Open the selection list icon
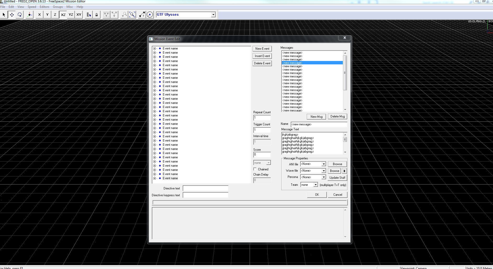Viewport: 493px width, 269px height. click(89, 15)
